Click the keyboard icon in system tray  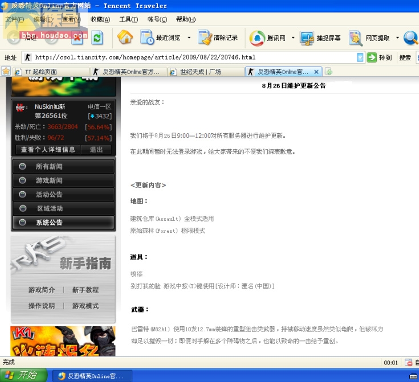[x=413, y=376]
